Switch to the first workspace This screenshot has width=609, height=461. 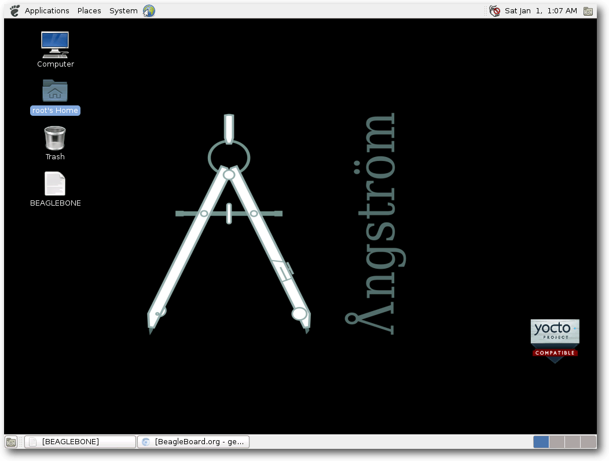click(x=541, y=442)
